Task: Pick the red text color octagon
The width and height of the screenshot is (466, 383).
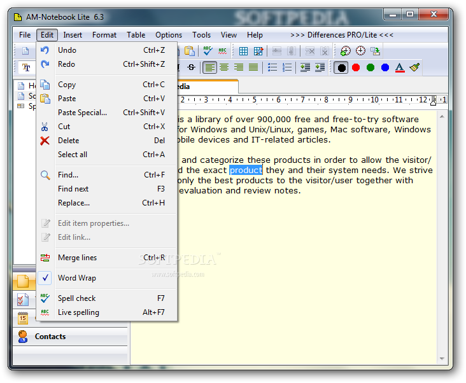Action: tap(356, 67)
